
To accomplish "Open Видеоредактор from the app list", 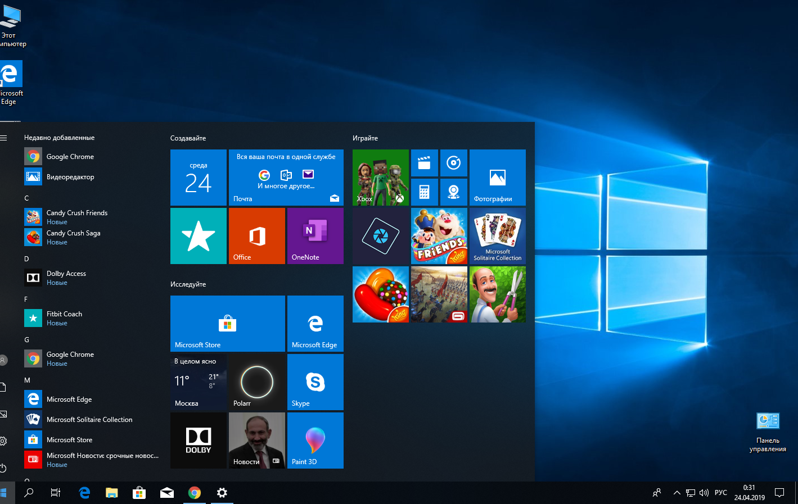I will 92,176.
